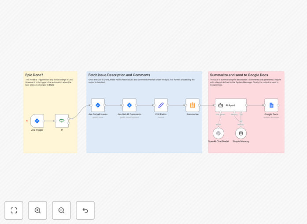This screenshot has height=224, width=307.
Task: Open the Google Docs node
Action: point(271,105)
